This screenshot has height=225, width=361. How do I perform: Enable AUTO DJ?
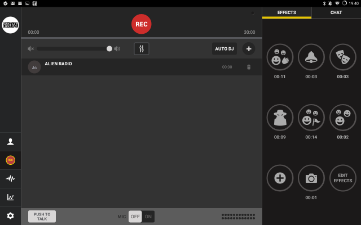pos(224,49)
